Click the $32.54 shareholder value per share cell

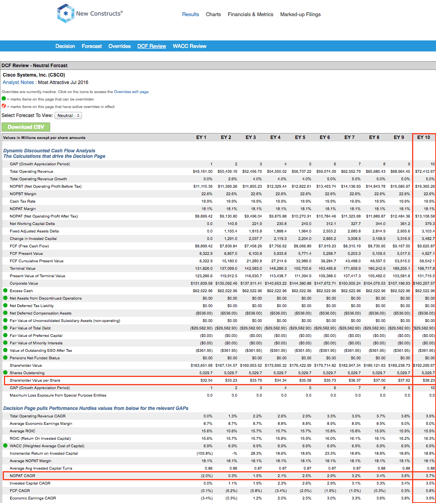pyautogui.click(x=206, y=380)
